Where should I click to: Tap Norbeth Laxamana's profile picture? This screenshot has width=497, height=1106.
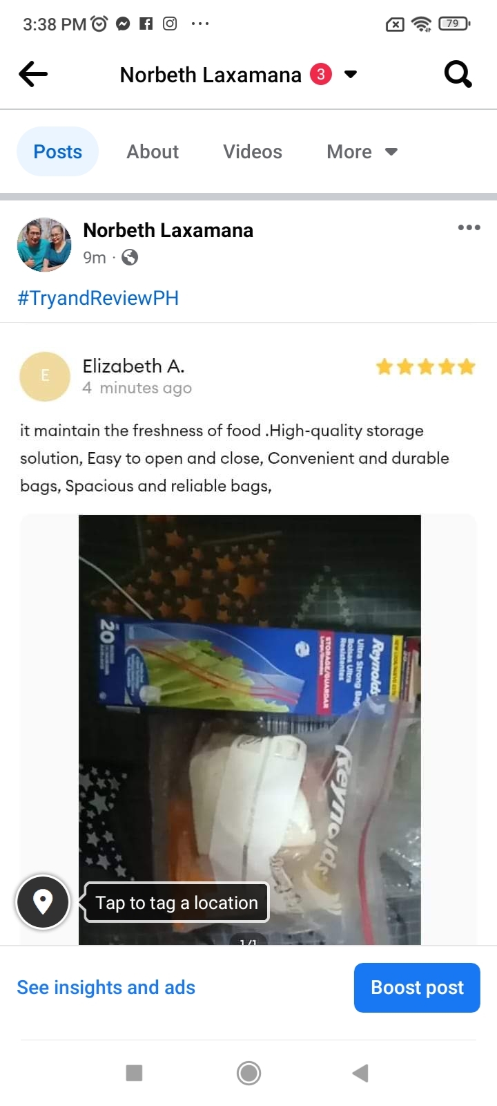pos(44,245)
